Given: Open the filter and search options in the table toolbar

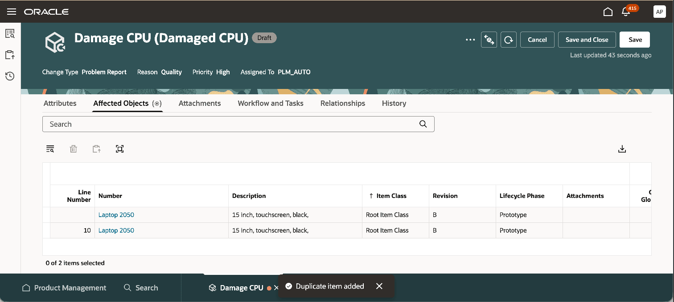Looking at the screenshot, I should click(50, 149).
